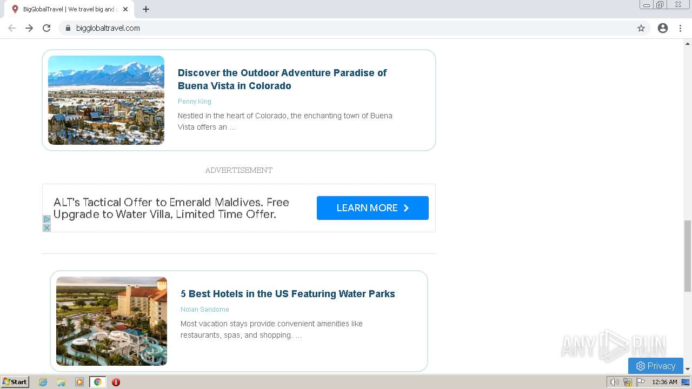Open the Chrome profile account icon

coord(663,28)
